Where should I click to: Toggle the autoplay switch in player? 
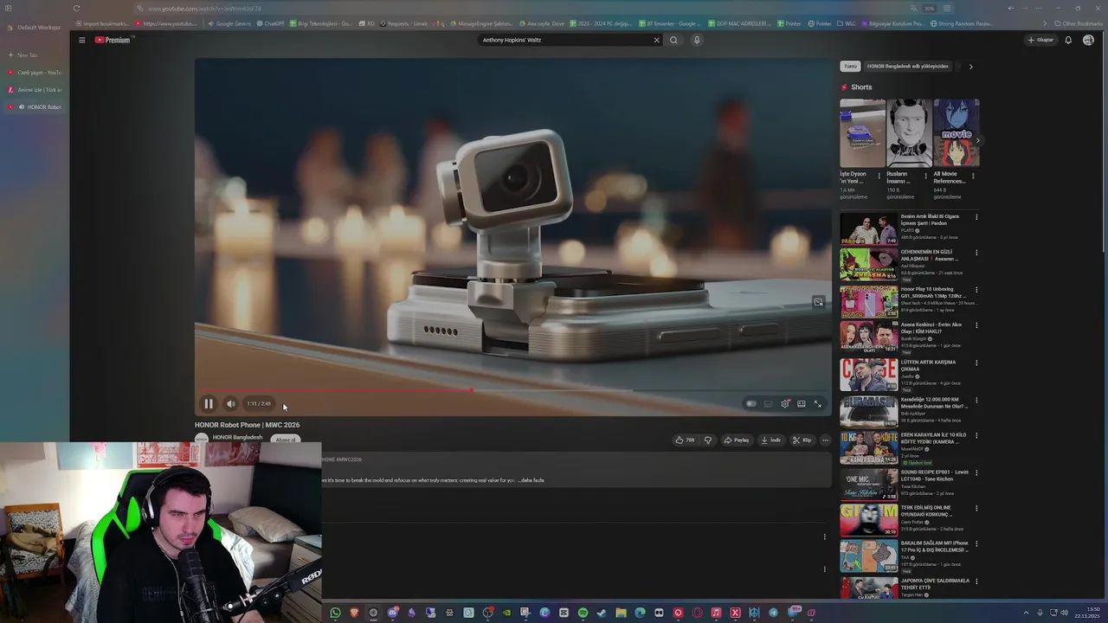[x=751, y=404]
